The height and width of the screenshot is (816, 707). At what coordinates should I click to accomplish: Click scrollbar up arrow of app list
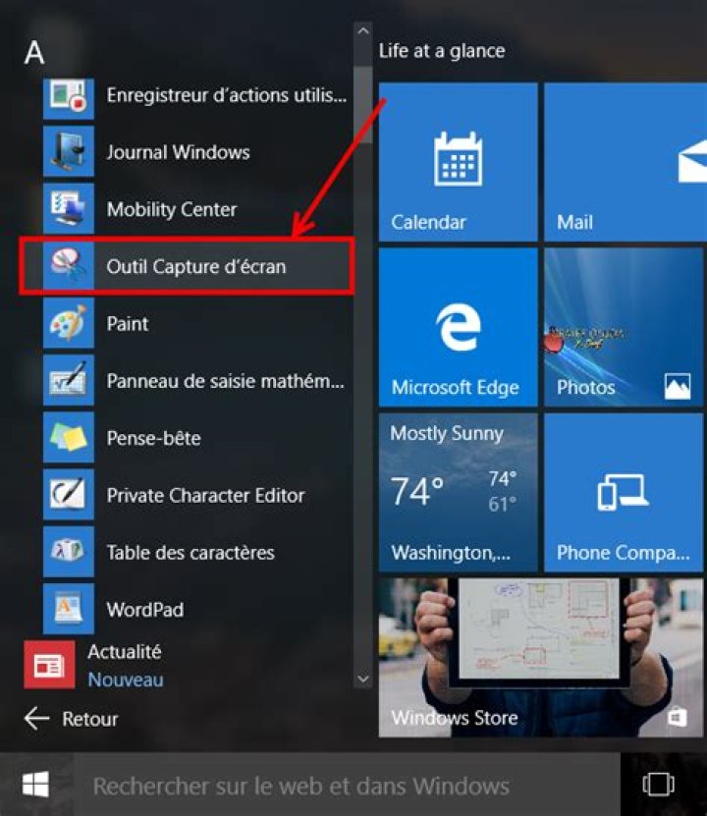(x=363, y=31)
